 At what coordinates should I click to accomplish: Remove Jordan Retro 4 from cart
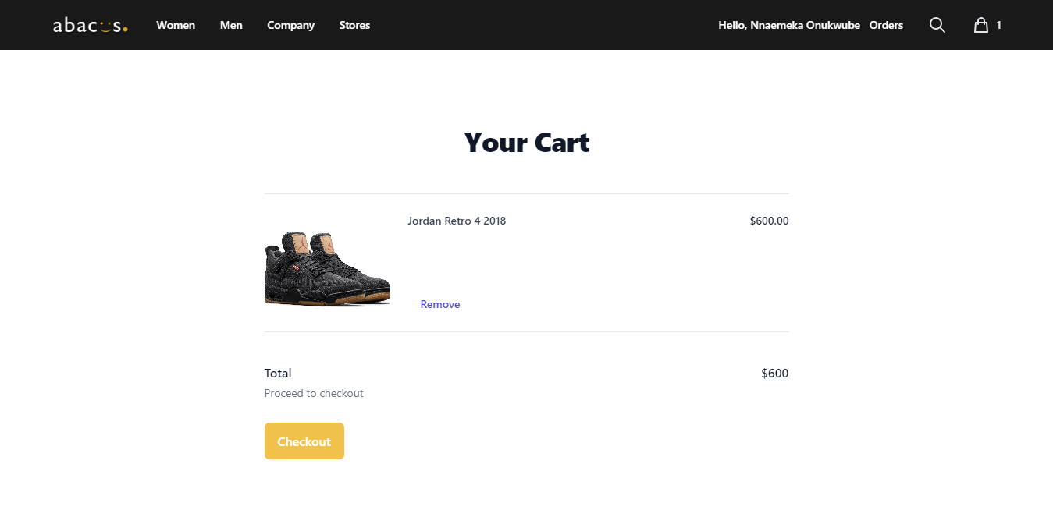440,304
